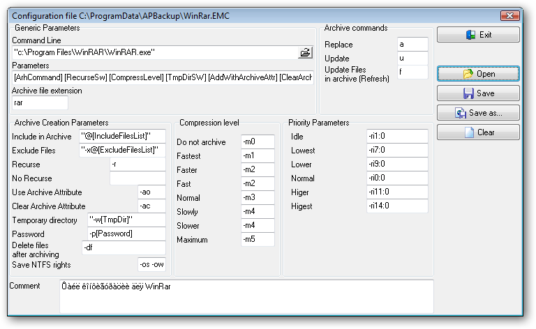Select the Update command field
This screenshot has height=329, width=536.
[x=412, y=59]
